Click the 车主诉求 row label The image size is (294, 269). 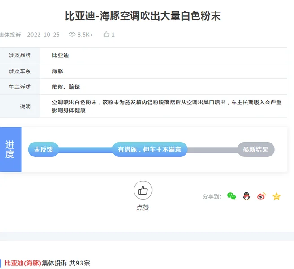tap(20, 87)
